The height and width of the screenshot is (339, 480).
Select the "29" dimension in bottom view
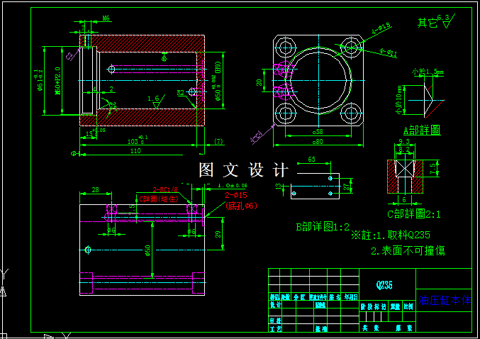point(218,234)
